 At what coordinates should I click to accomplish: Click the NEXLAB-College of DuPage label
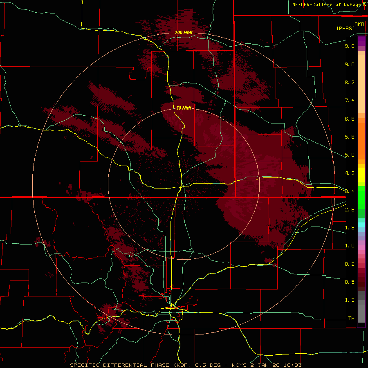(x=328, y=4)
